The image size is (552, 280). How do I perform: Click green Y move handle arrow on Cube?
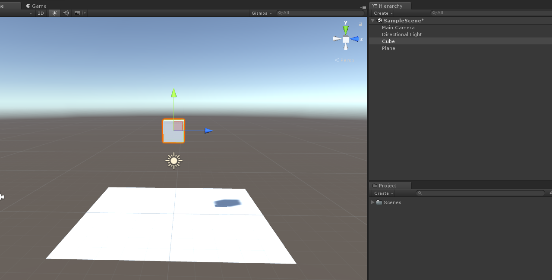pyautogui.click(x=173, y=93)
